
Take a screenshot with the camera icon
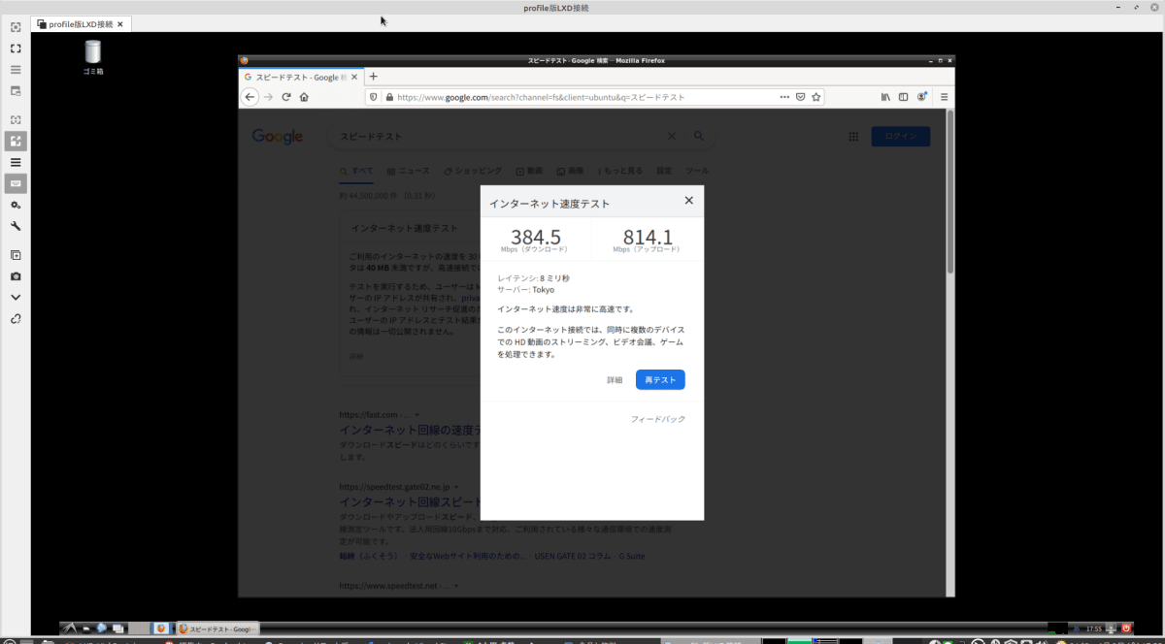(16, 276)
